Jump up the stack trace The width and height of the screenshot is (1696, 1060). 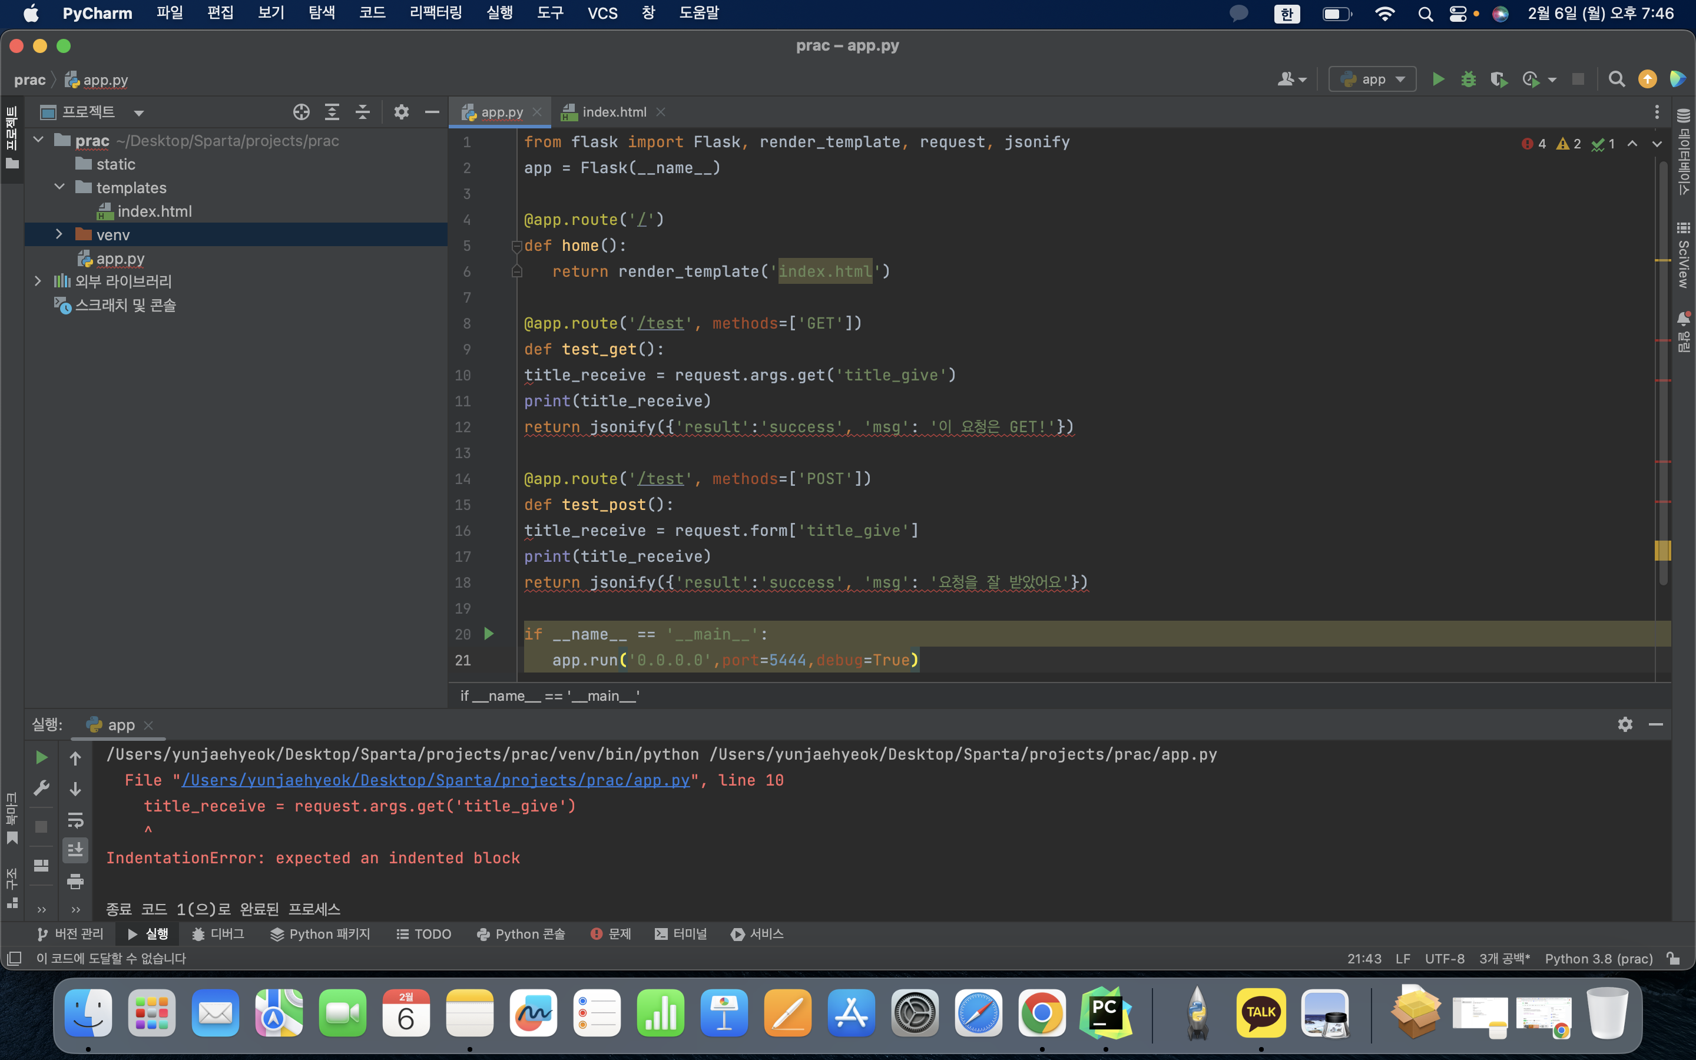click(x=75, y=758)
